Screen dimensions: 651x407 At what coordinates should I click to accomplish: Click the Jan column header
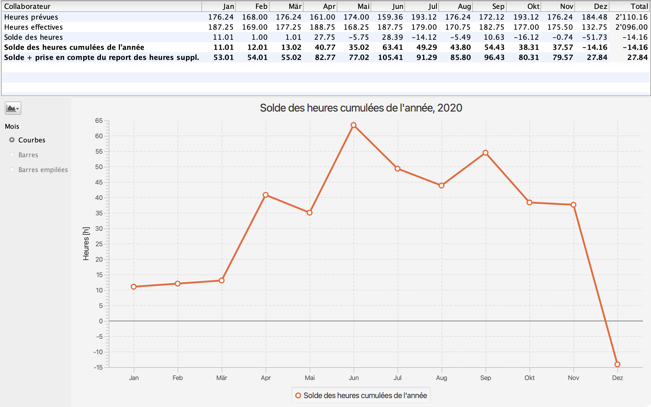click(x=219, y=7)
